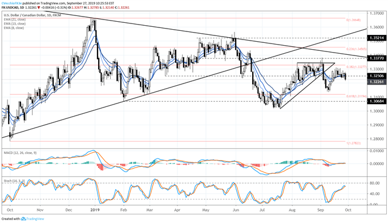Click the Stoch 40.00 scale value
Image resolution: width=388 pixels, height=223 pixels.
[375, 194]
